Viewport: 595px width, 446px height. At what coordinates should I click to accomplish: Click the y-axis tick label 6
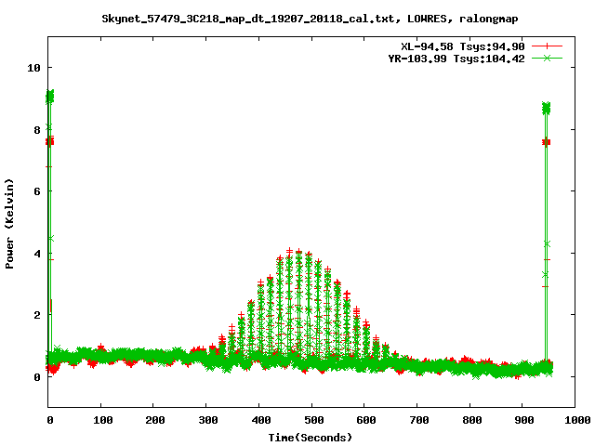click(x=37, y=191)
